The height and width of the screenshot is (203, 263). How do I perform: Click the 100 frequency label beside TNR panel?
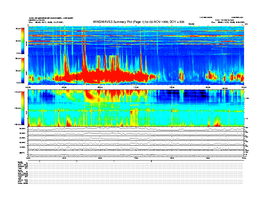(247, 98)
